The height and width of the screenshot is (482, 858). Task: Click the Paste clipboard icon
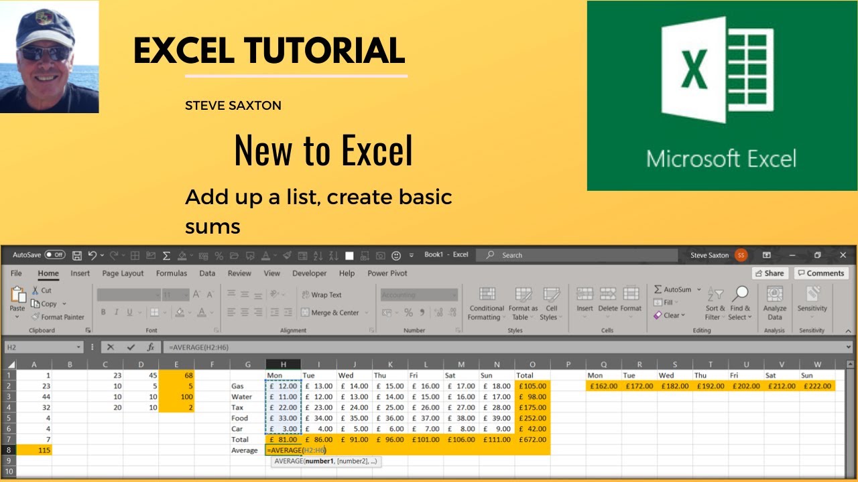pyautogui.click(x=17, y=294)
